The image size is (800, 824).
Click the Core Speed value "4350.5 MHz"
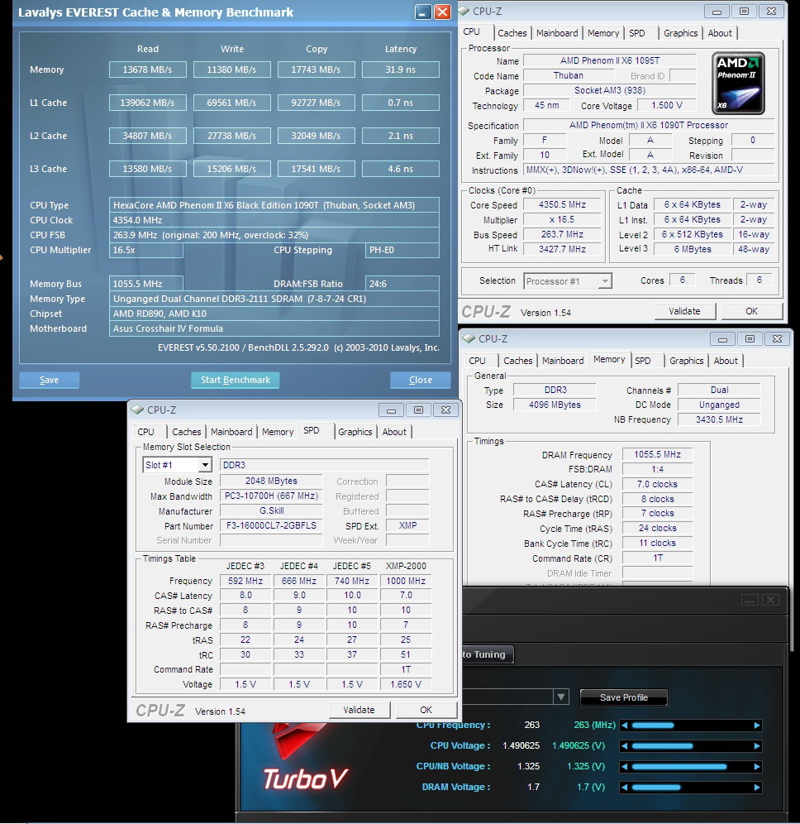pos(562,205)
